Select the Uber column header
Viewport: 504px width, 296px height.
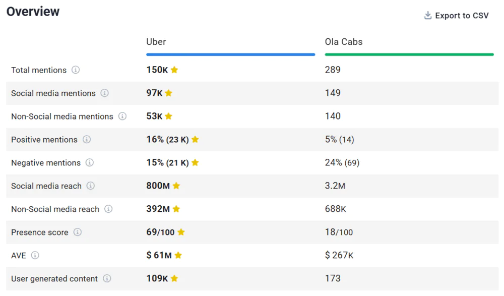(156, 42)
